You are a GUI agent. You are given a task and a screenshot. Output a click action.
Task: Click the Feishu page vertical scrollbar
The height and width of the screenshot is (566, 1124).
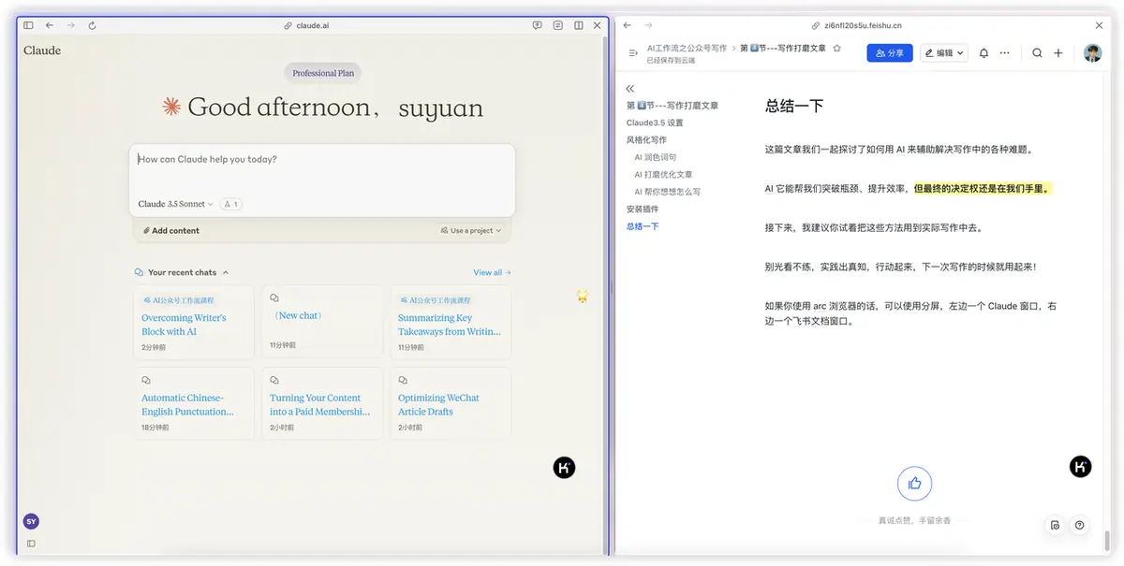point(1106,541)
